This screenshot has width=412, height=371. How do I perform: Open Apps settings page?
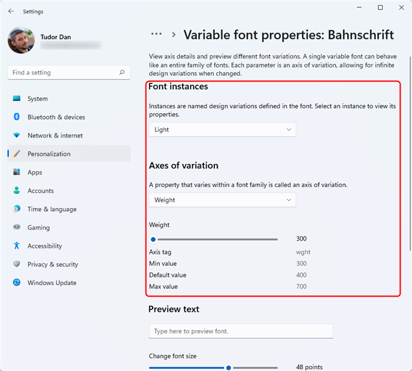coord(69,172)
